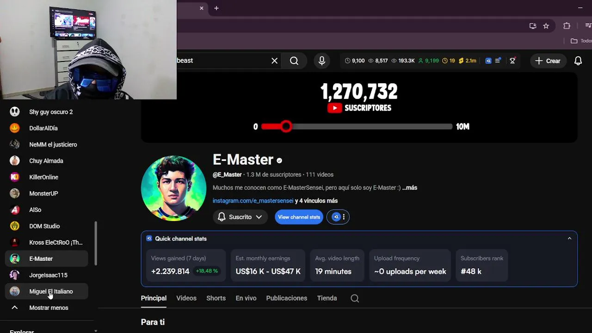
Task: Click the Avg. video length card
Action: coord(337,265)
